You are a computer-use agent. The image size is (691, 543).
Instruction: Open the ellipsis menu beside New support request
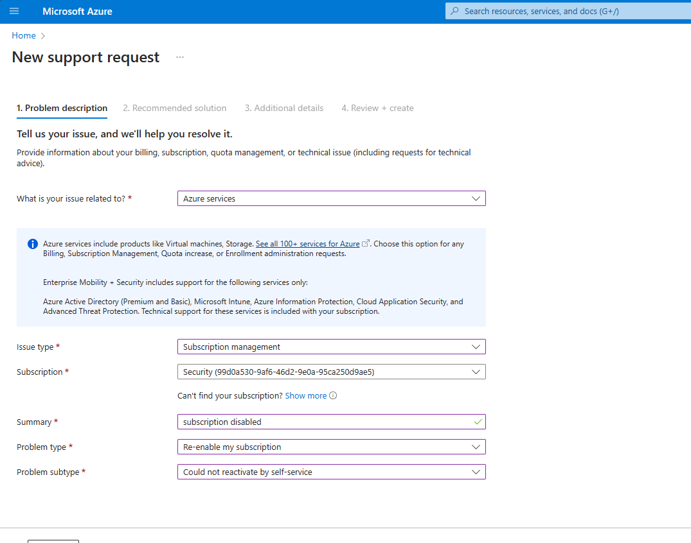tap(179, 56)
